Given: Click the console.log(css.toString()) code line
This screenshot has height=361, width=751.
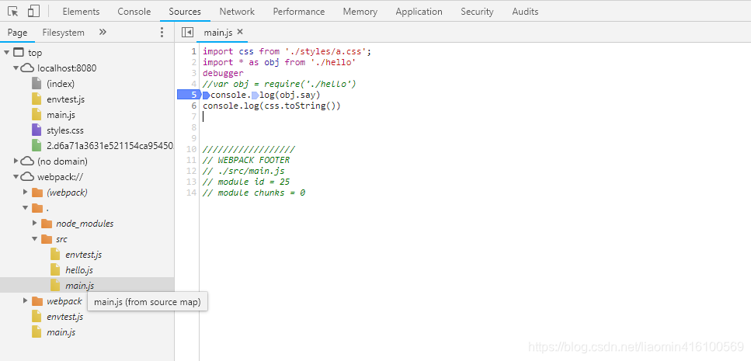Looking at the screenshot, I should (x=272, y=106).
